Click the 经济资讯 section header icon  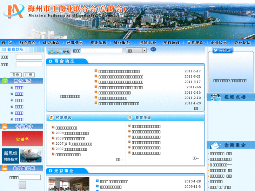[51, 118]
